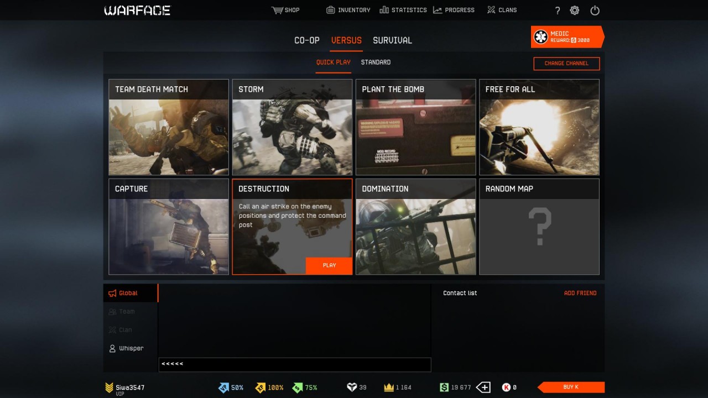Select the Standard sub-tab
708x398 pixels.
[x=376, y=62]
